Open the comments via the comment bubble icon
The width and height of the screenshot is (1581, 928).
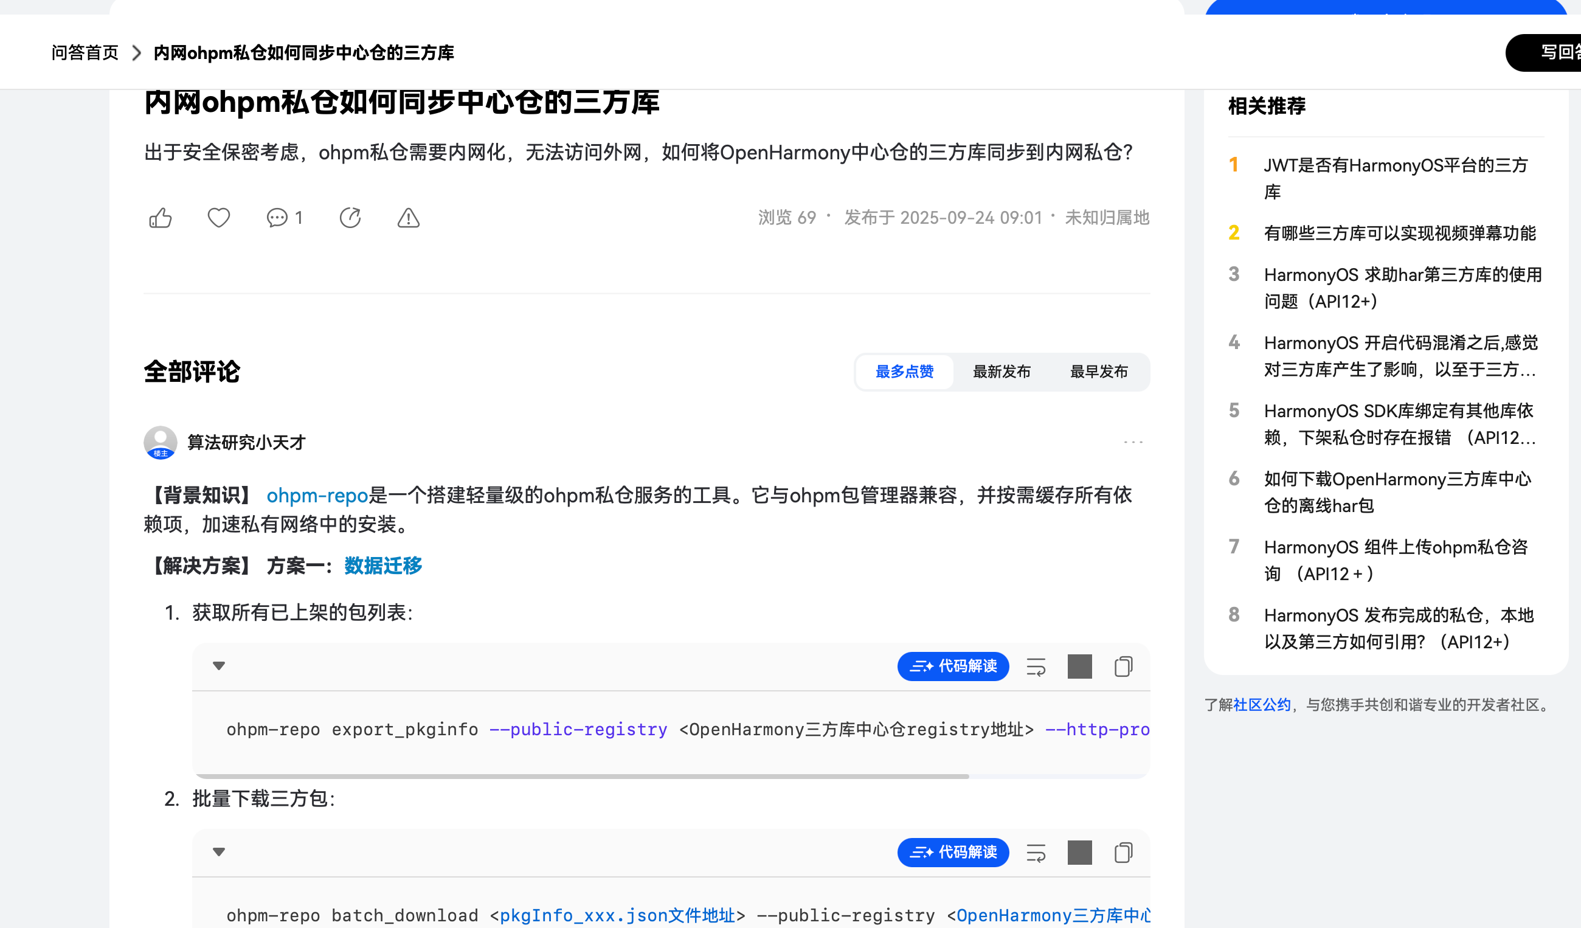pos(277,218)
